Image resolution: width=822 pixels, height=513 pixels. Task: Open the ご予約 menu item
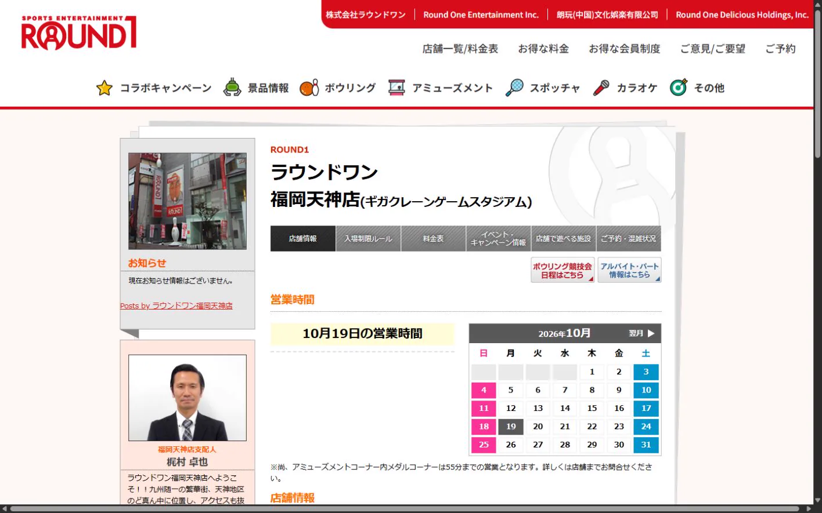point(780,49)
